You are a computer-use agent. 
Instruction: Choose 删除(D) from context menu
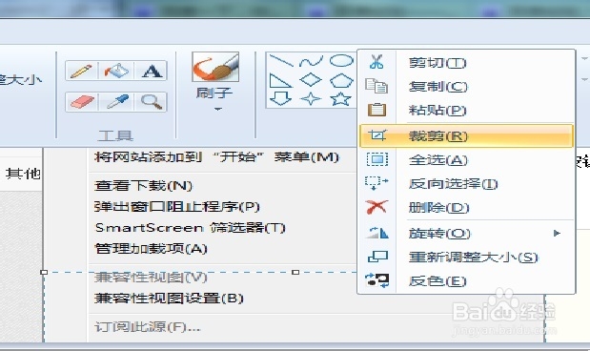(x=467, y=207)
